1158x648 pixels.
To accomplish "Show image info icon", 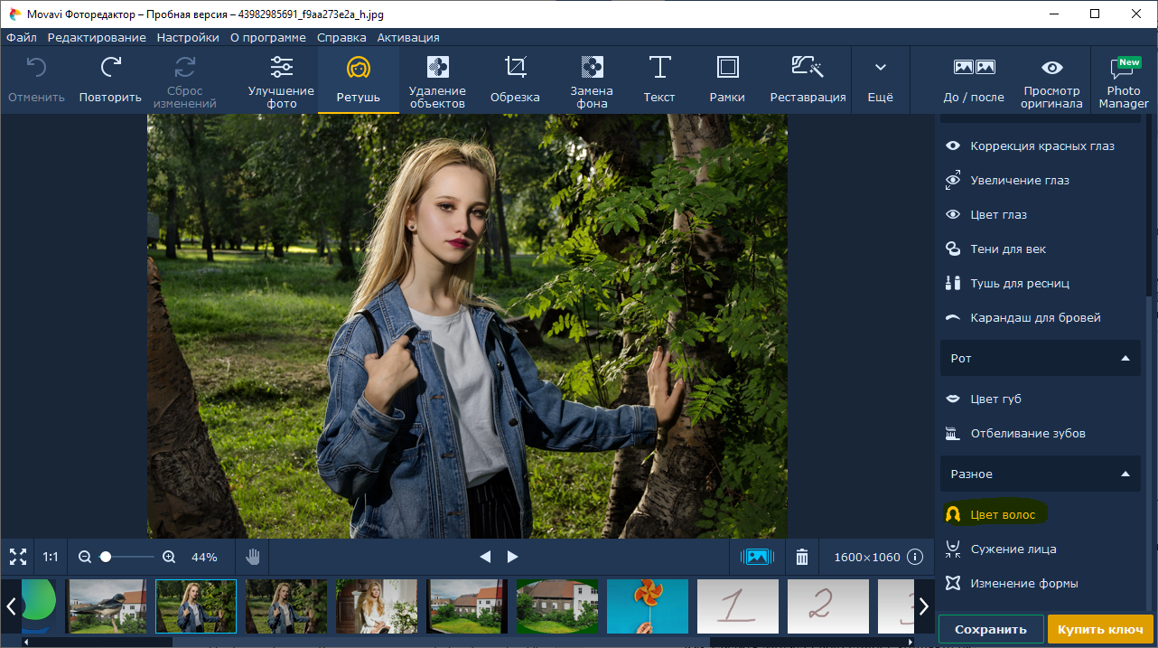I will [x=915, y=557].
